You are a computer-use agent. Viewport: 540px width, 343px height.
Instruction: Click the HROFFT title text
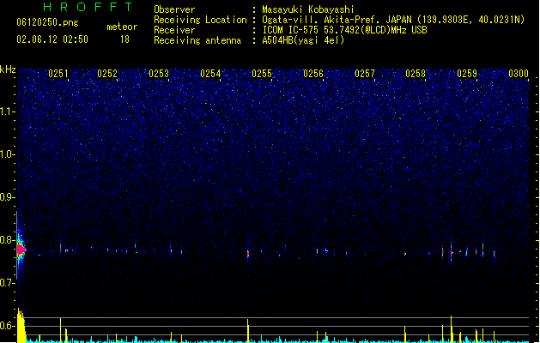tap(88, 7)
